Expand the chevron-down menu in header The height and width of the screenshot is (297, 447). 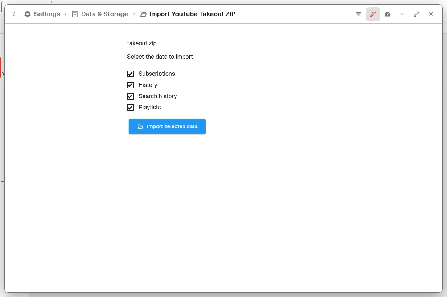(402, 14)
